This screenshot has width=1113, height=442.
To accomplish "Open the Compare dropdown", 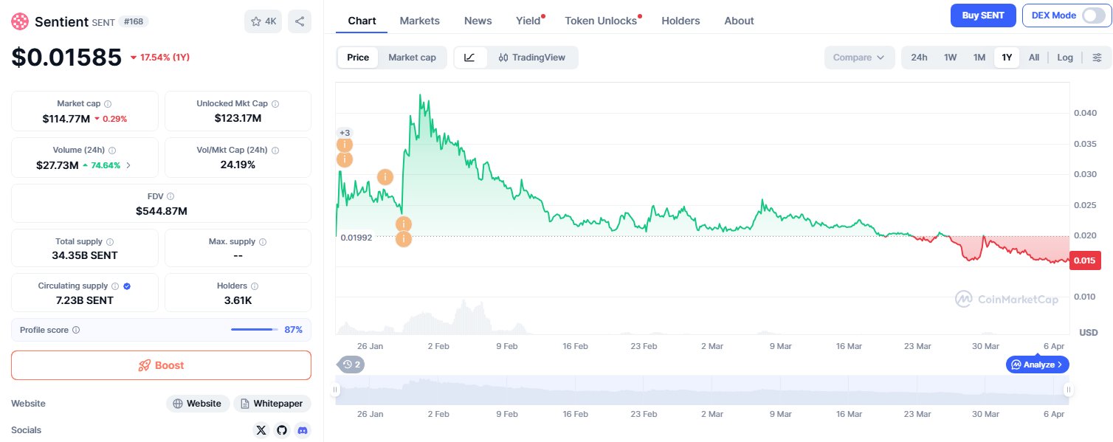I will pos(859,58).
